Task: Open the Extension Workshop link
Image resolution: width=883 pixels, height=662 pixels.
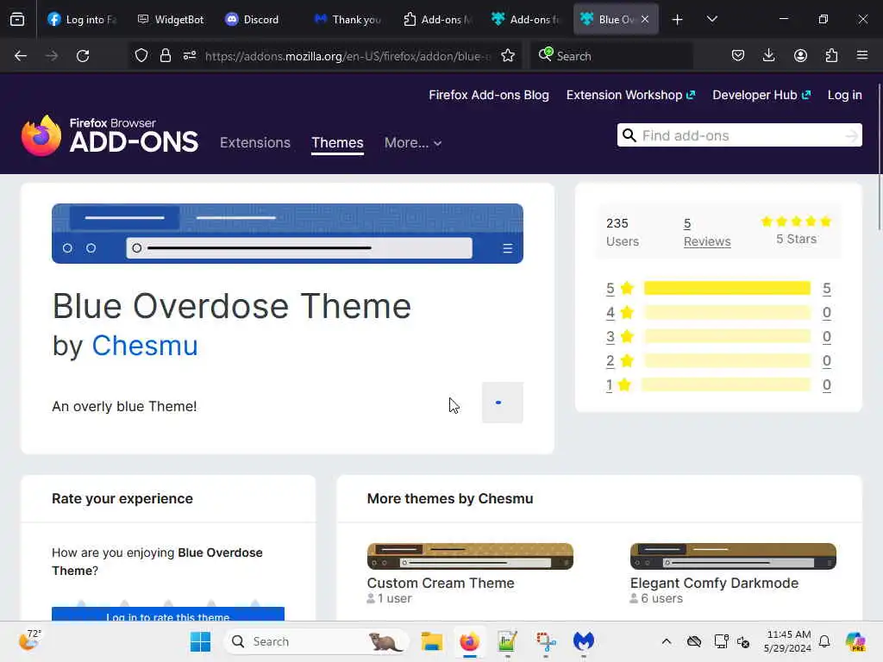Action: [630, 95]
